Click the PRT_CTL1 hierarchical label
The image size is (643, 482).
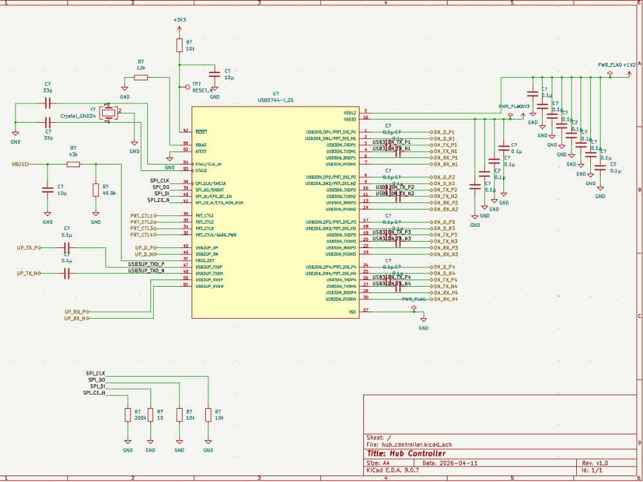pos(143,215)
